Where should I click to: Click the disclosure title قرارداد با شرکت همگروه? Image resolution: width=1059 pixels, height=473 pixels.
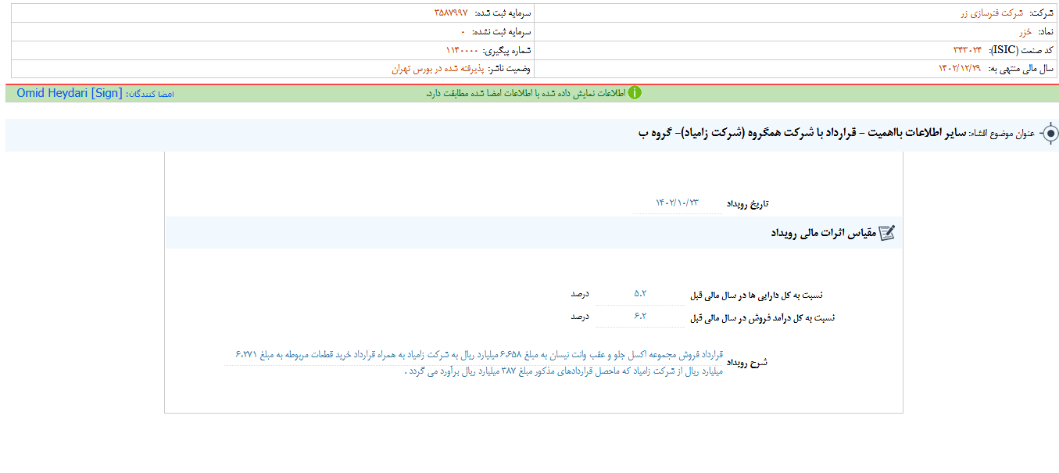click(x=789, y=134)
